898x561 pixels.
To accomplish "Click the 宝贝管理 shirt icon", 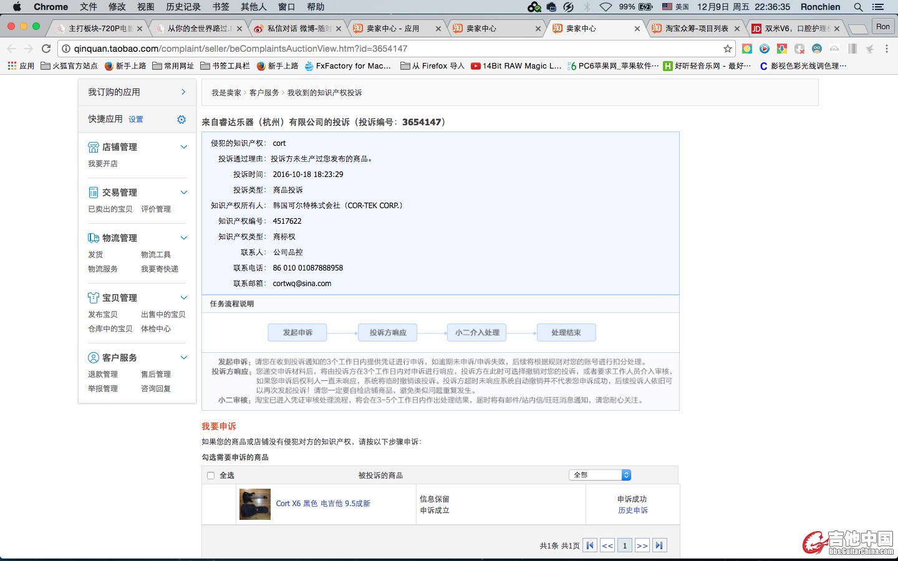I will click(x=94, y=298).
